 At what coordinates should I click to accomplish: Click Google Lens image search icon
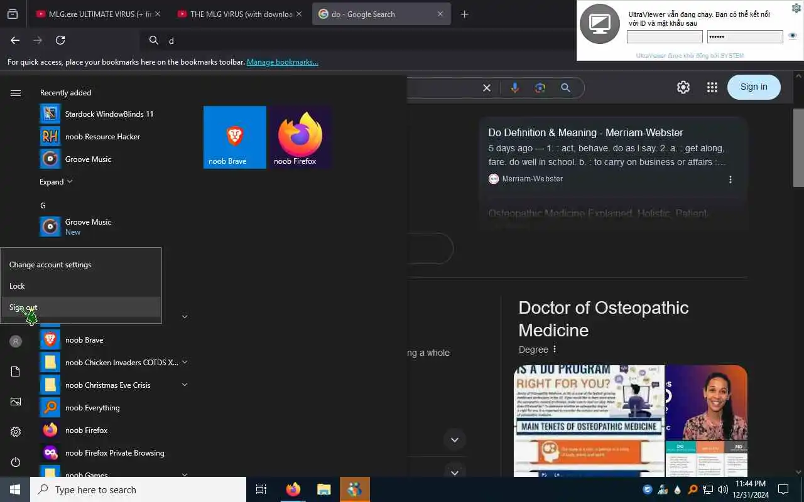pyautogui.click(x=540, y=88)
